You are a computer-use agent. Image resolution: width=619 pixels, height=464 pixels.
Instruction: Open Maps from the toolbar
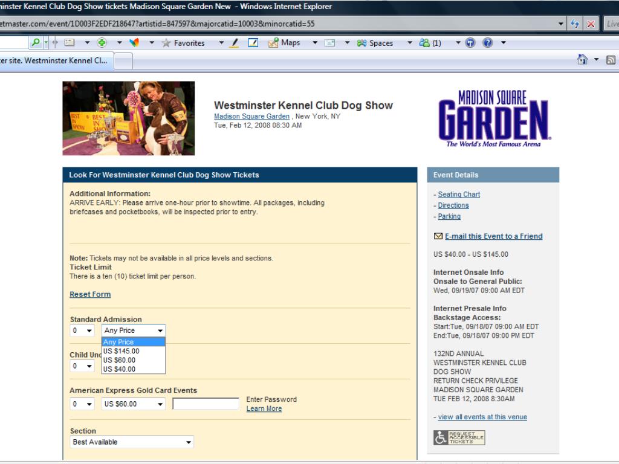284,43
